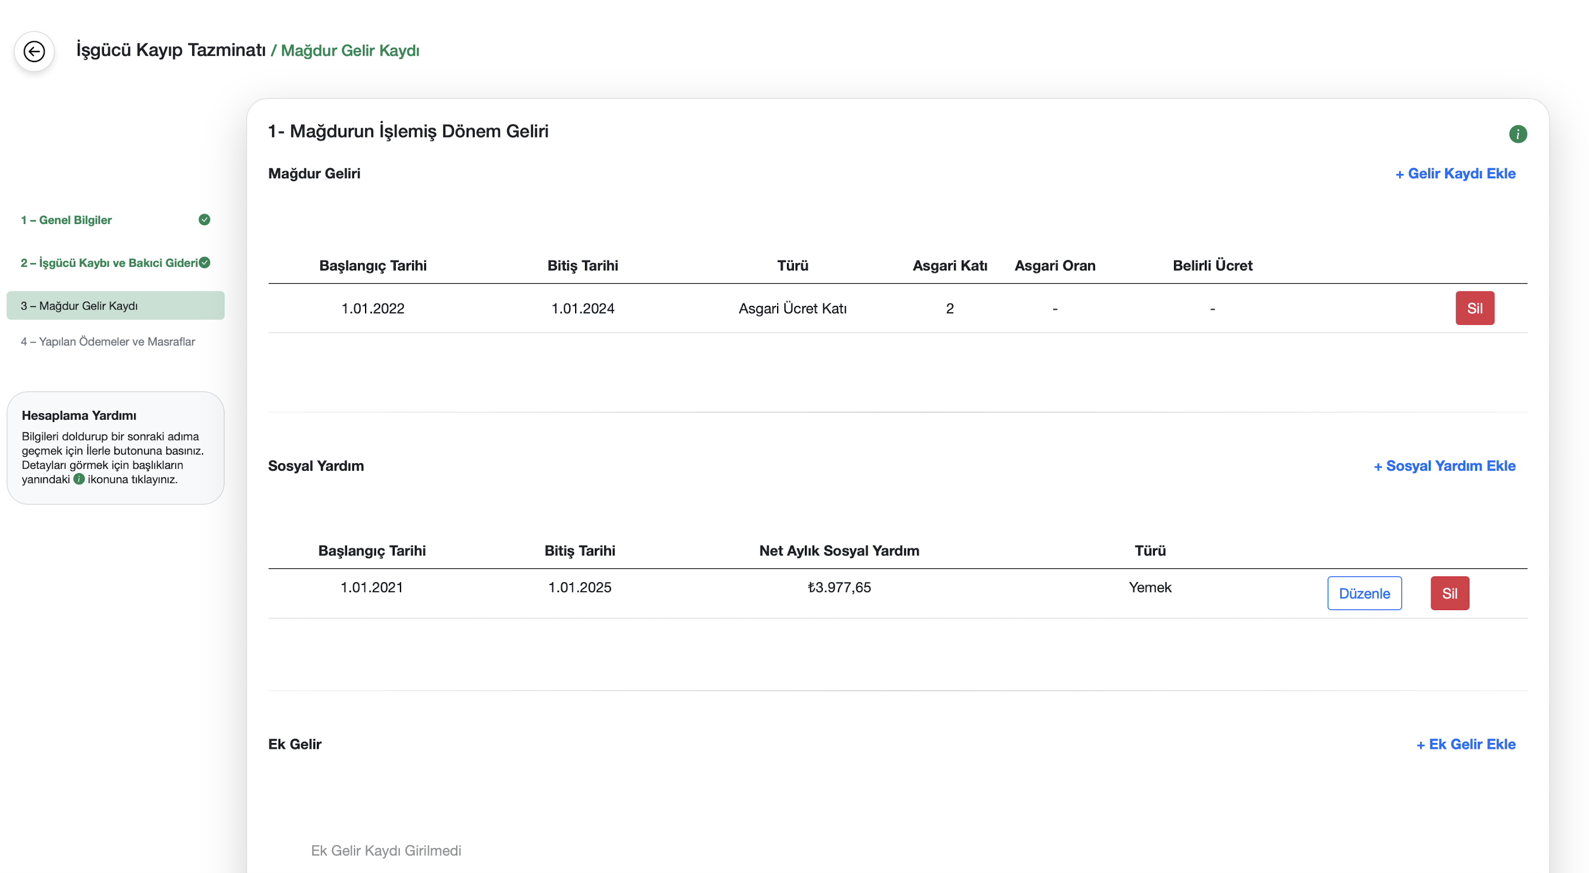Click the Net Aylık Sosyal Yardım column header
This screenshot has width=1589, height=873.
click(839, 551)
